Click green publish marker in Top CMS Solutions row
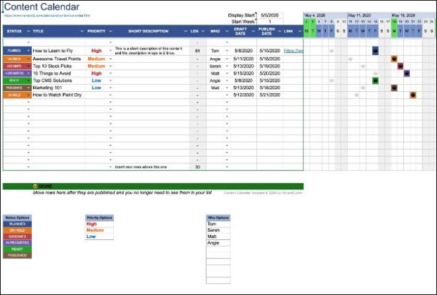437x295 pixels. (375, 81)
